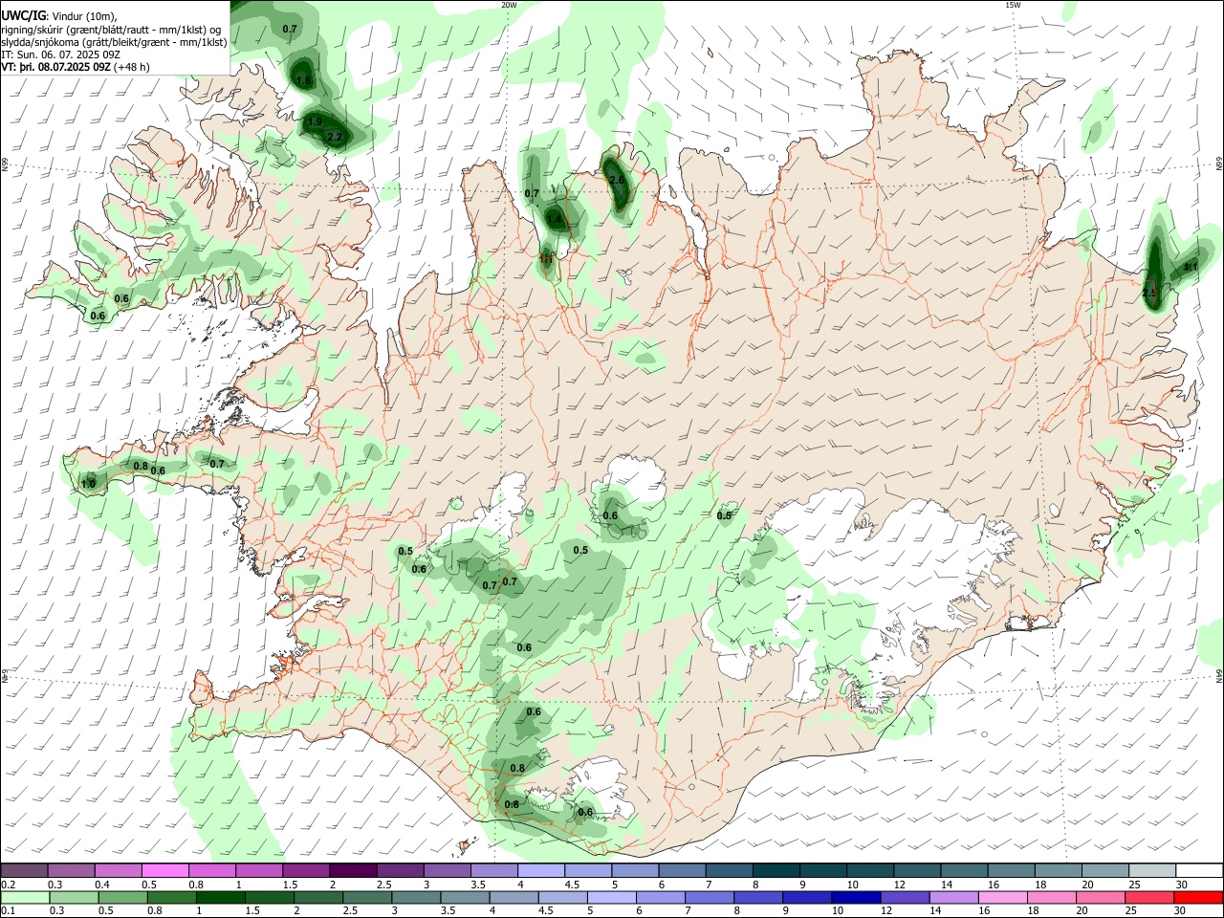Click the 30 label on the upper legend row
This screenshot has width=1224, height=918.
point(1180,885)
